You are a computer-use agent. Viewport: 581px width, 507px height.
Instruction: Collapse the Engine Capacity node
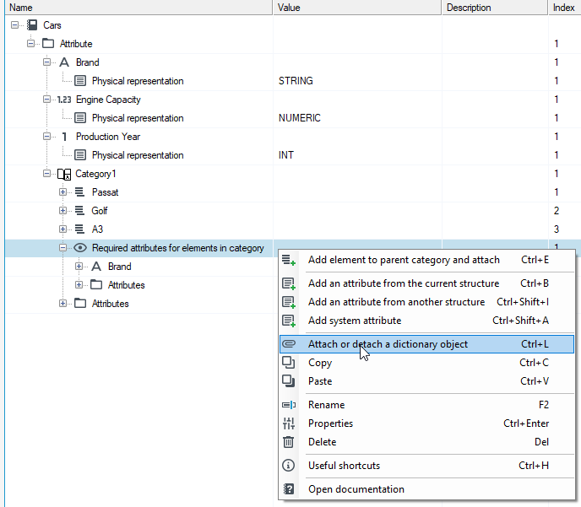tap(46, 100)
